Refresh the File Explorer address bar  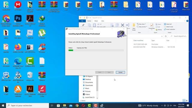pyautogui.click(x=166, y=36)
